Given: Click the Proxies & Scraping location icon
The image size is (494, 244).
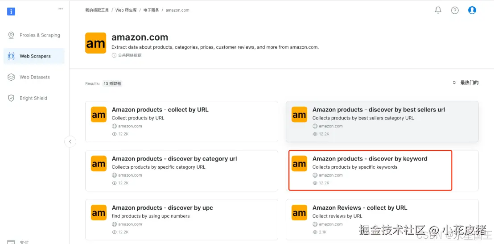Looking at the screenshot, I should pos(11,35).
